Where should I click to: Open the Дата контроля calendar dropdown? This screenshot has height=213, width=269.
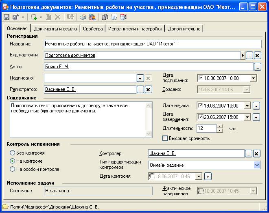(x=199, y=176)
